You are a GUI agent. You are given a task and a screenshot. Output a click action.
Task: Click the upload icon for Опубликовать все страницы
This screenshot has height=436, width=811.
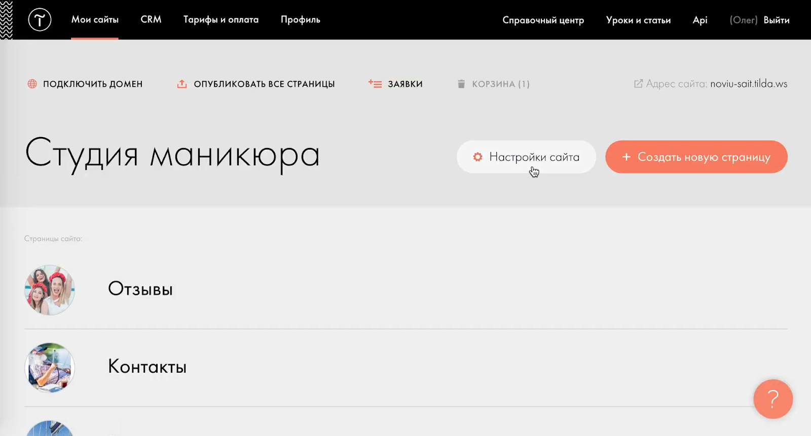[182, 84]
